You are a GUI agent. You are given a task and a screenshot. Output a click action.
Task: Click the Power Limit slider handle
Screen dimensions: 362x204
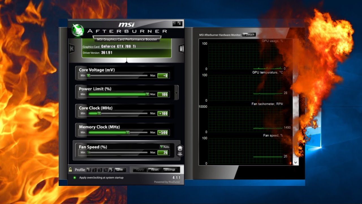coord(147,94)
